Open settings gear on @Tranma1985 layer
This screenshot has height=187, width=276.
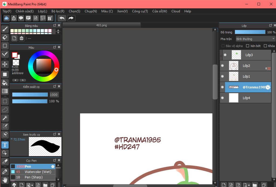(x=268, y=87)
